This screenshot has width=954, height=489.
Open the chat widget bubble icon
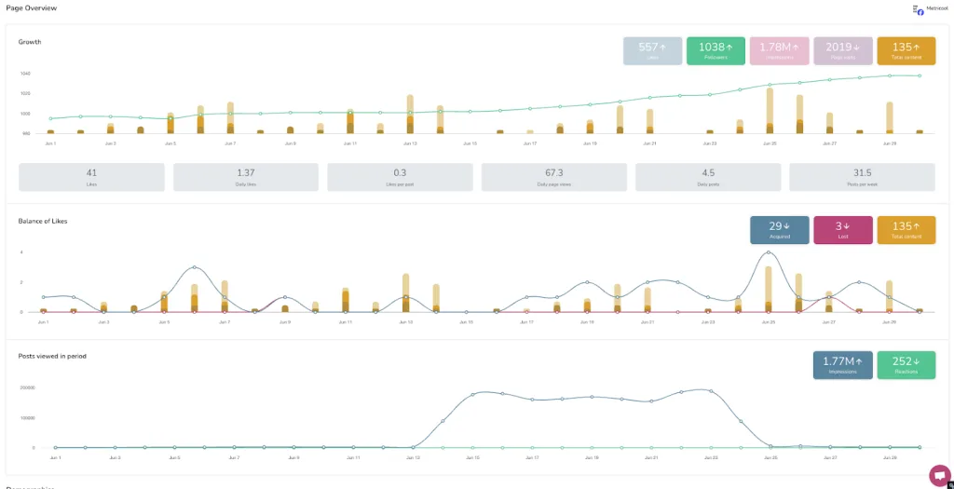coord(940,474)
